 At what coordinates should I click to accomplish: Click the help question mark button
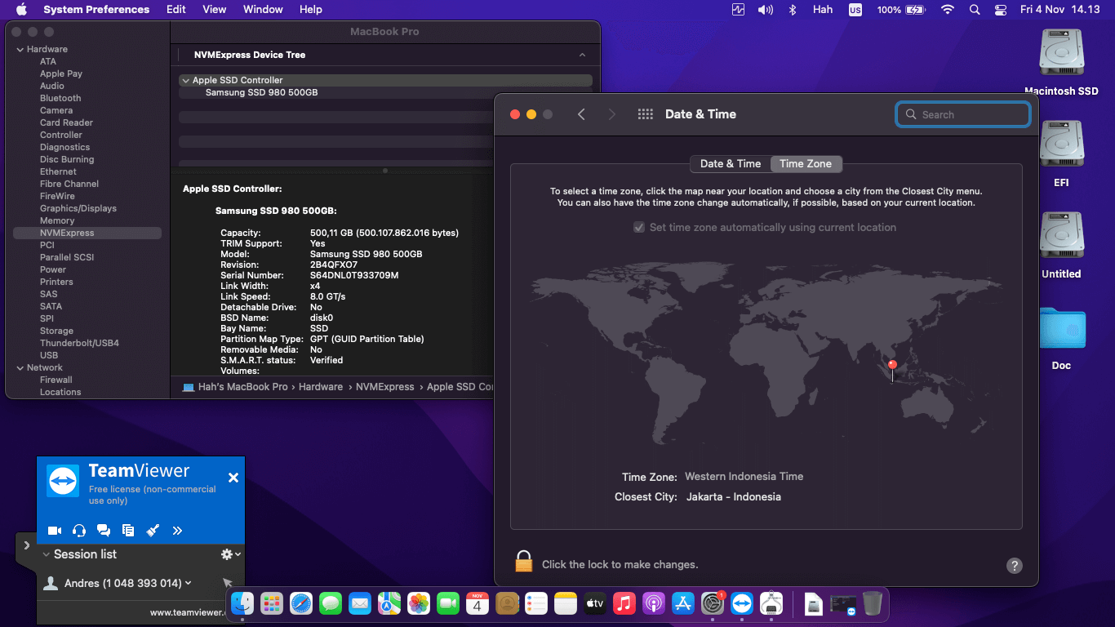pos(1014,565)
